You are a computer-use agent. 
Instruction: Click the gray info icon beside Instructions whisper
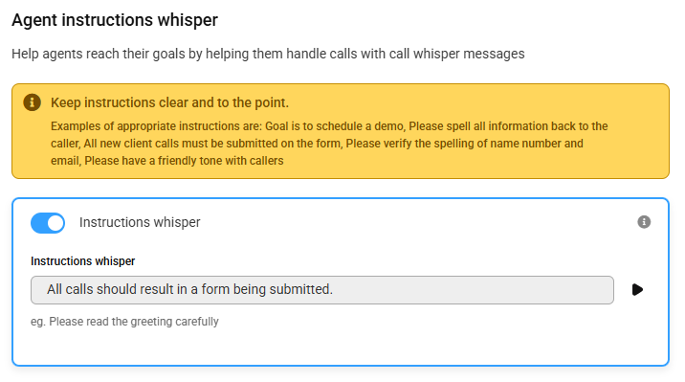pos(644,222)
